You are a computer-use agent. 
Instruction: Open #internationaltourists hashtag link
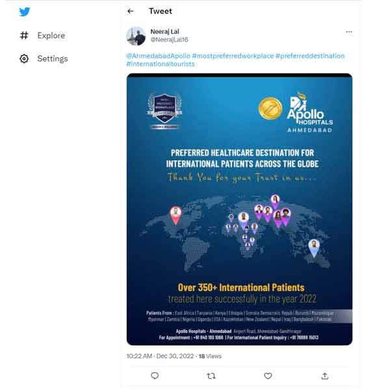click(x=161, y=64)
